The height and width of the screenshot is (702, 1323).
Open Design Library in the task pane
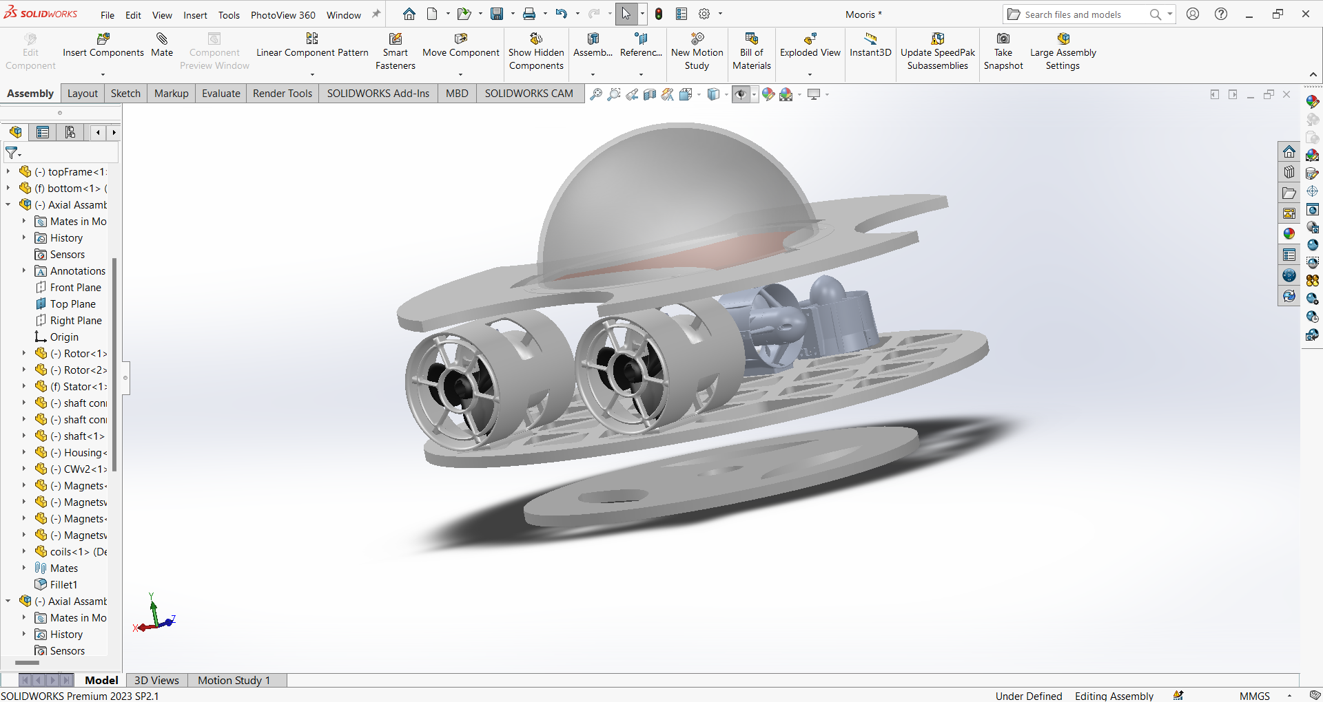1289,172
